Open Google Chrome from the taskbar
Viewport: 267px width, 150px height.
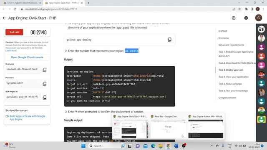coord(168,146)
